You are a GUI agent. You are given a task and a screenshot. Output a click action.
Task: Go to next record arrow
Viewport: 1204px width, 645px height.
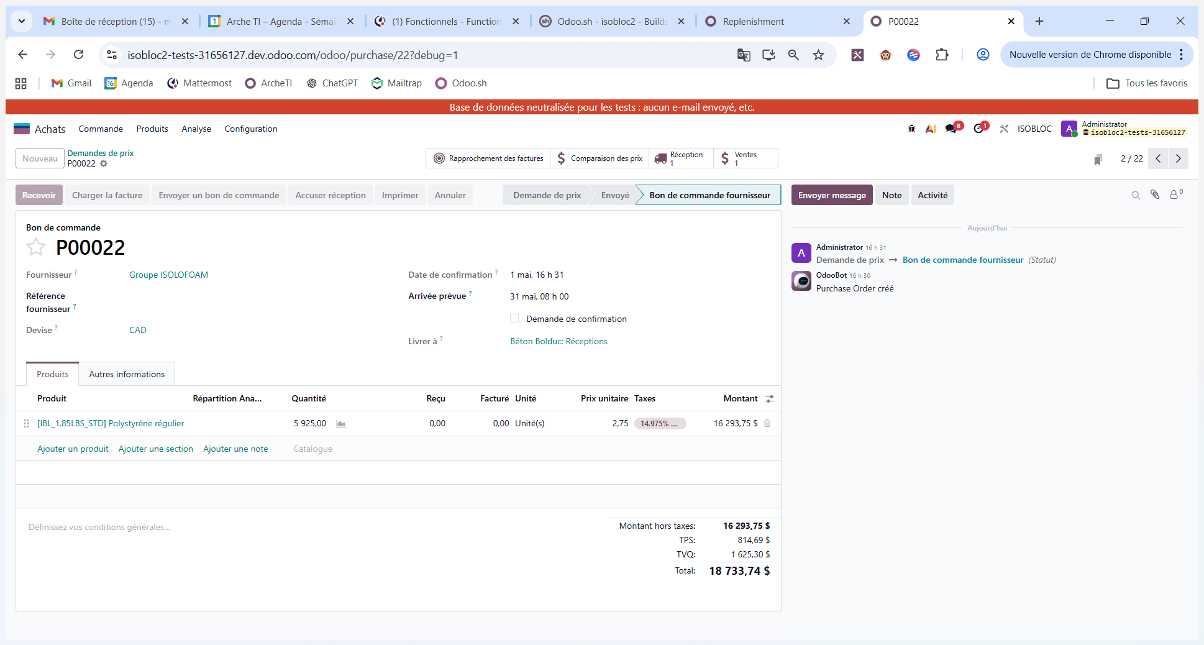pos(1179,158)
